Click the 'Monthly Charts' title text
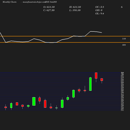 [x=10, y=2]
